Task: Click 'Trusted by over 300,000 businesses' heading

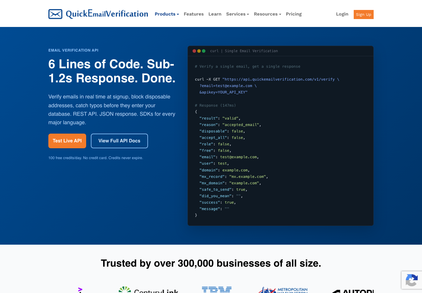Action: [211, 263]
